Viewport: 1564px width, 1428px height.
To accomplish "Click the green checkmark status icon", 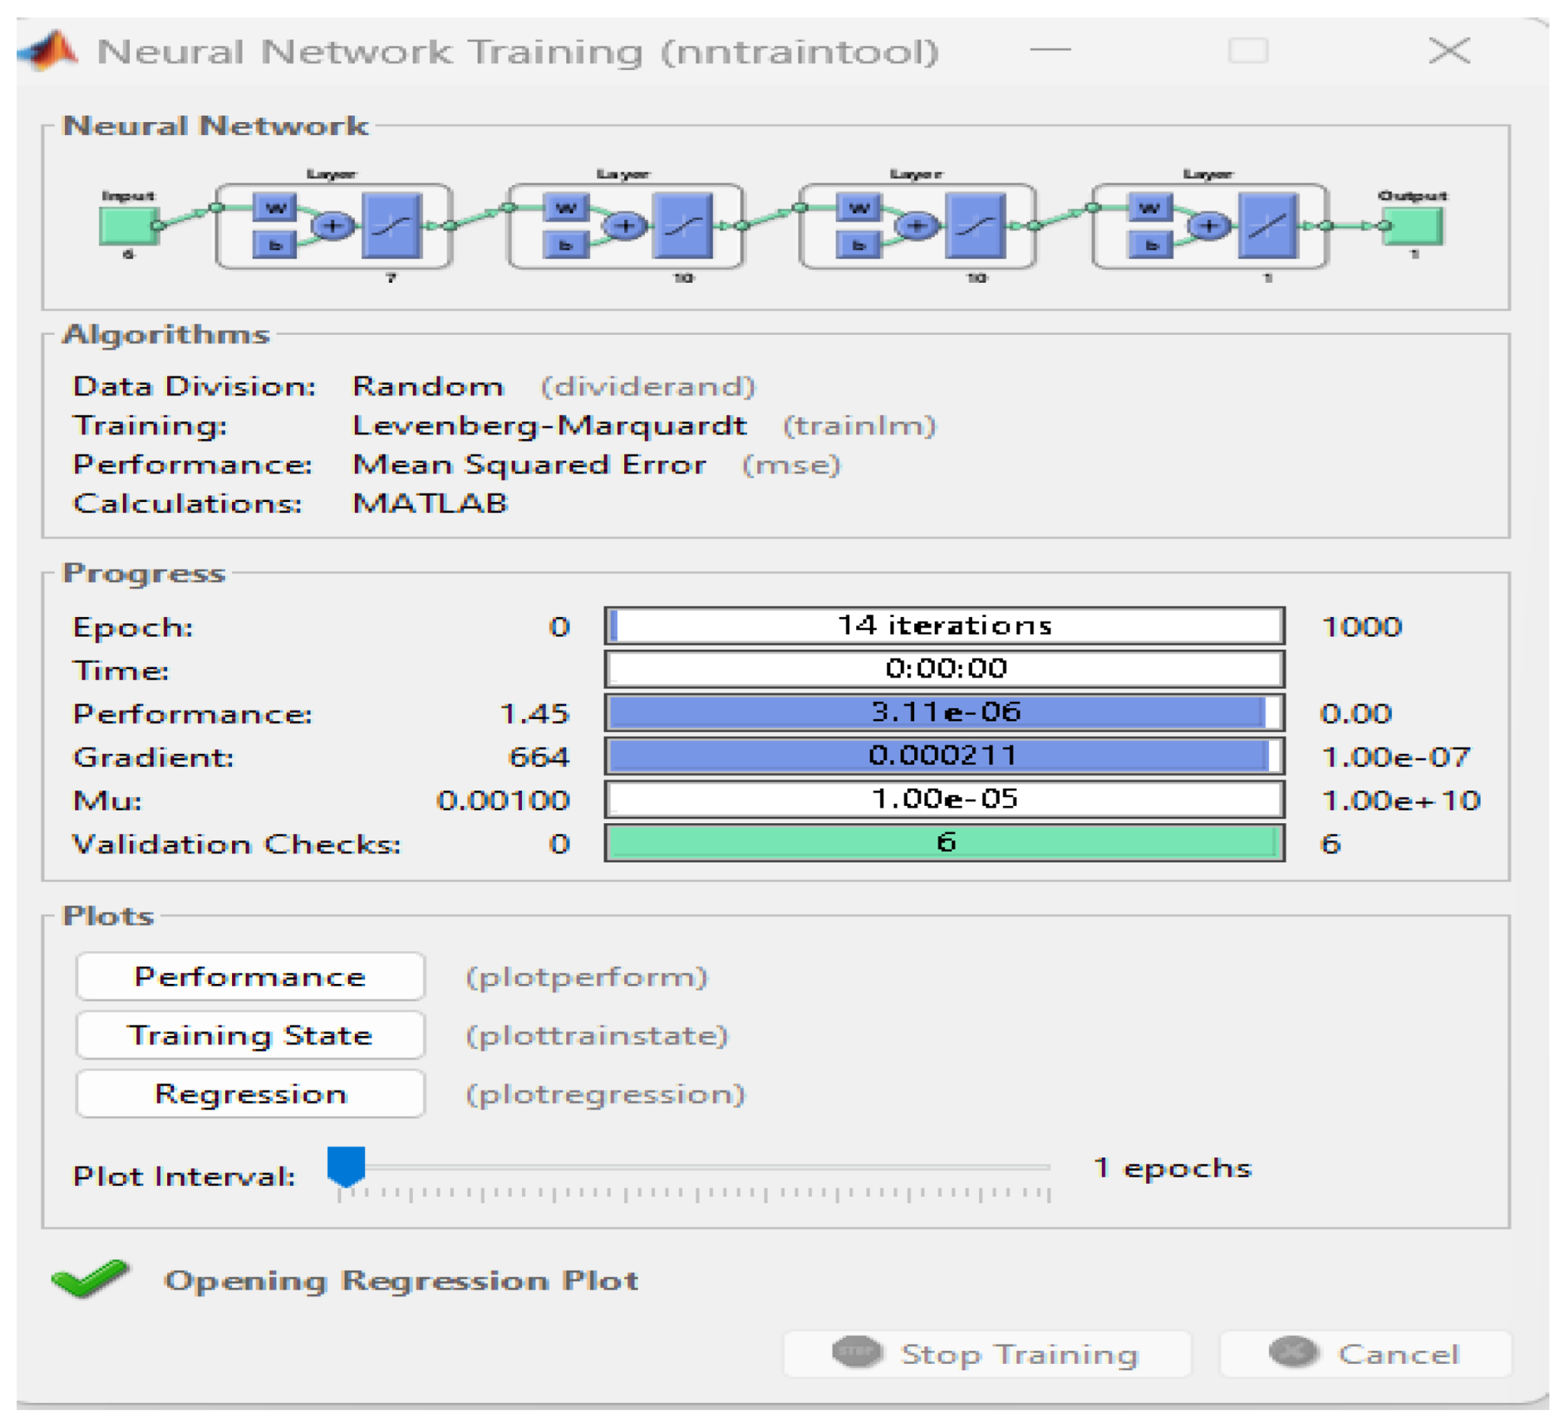I will [90, 1279].
